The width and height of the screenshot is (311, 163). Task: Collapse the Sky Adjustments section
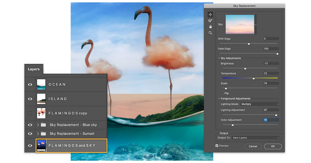(x=219, y=58)
